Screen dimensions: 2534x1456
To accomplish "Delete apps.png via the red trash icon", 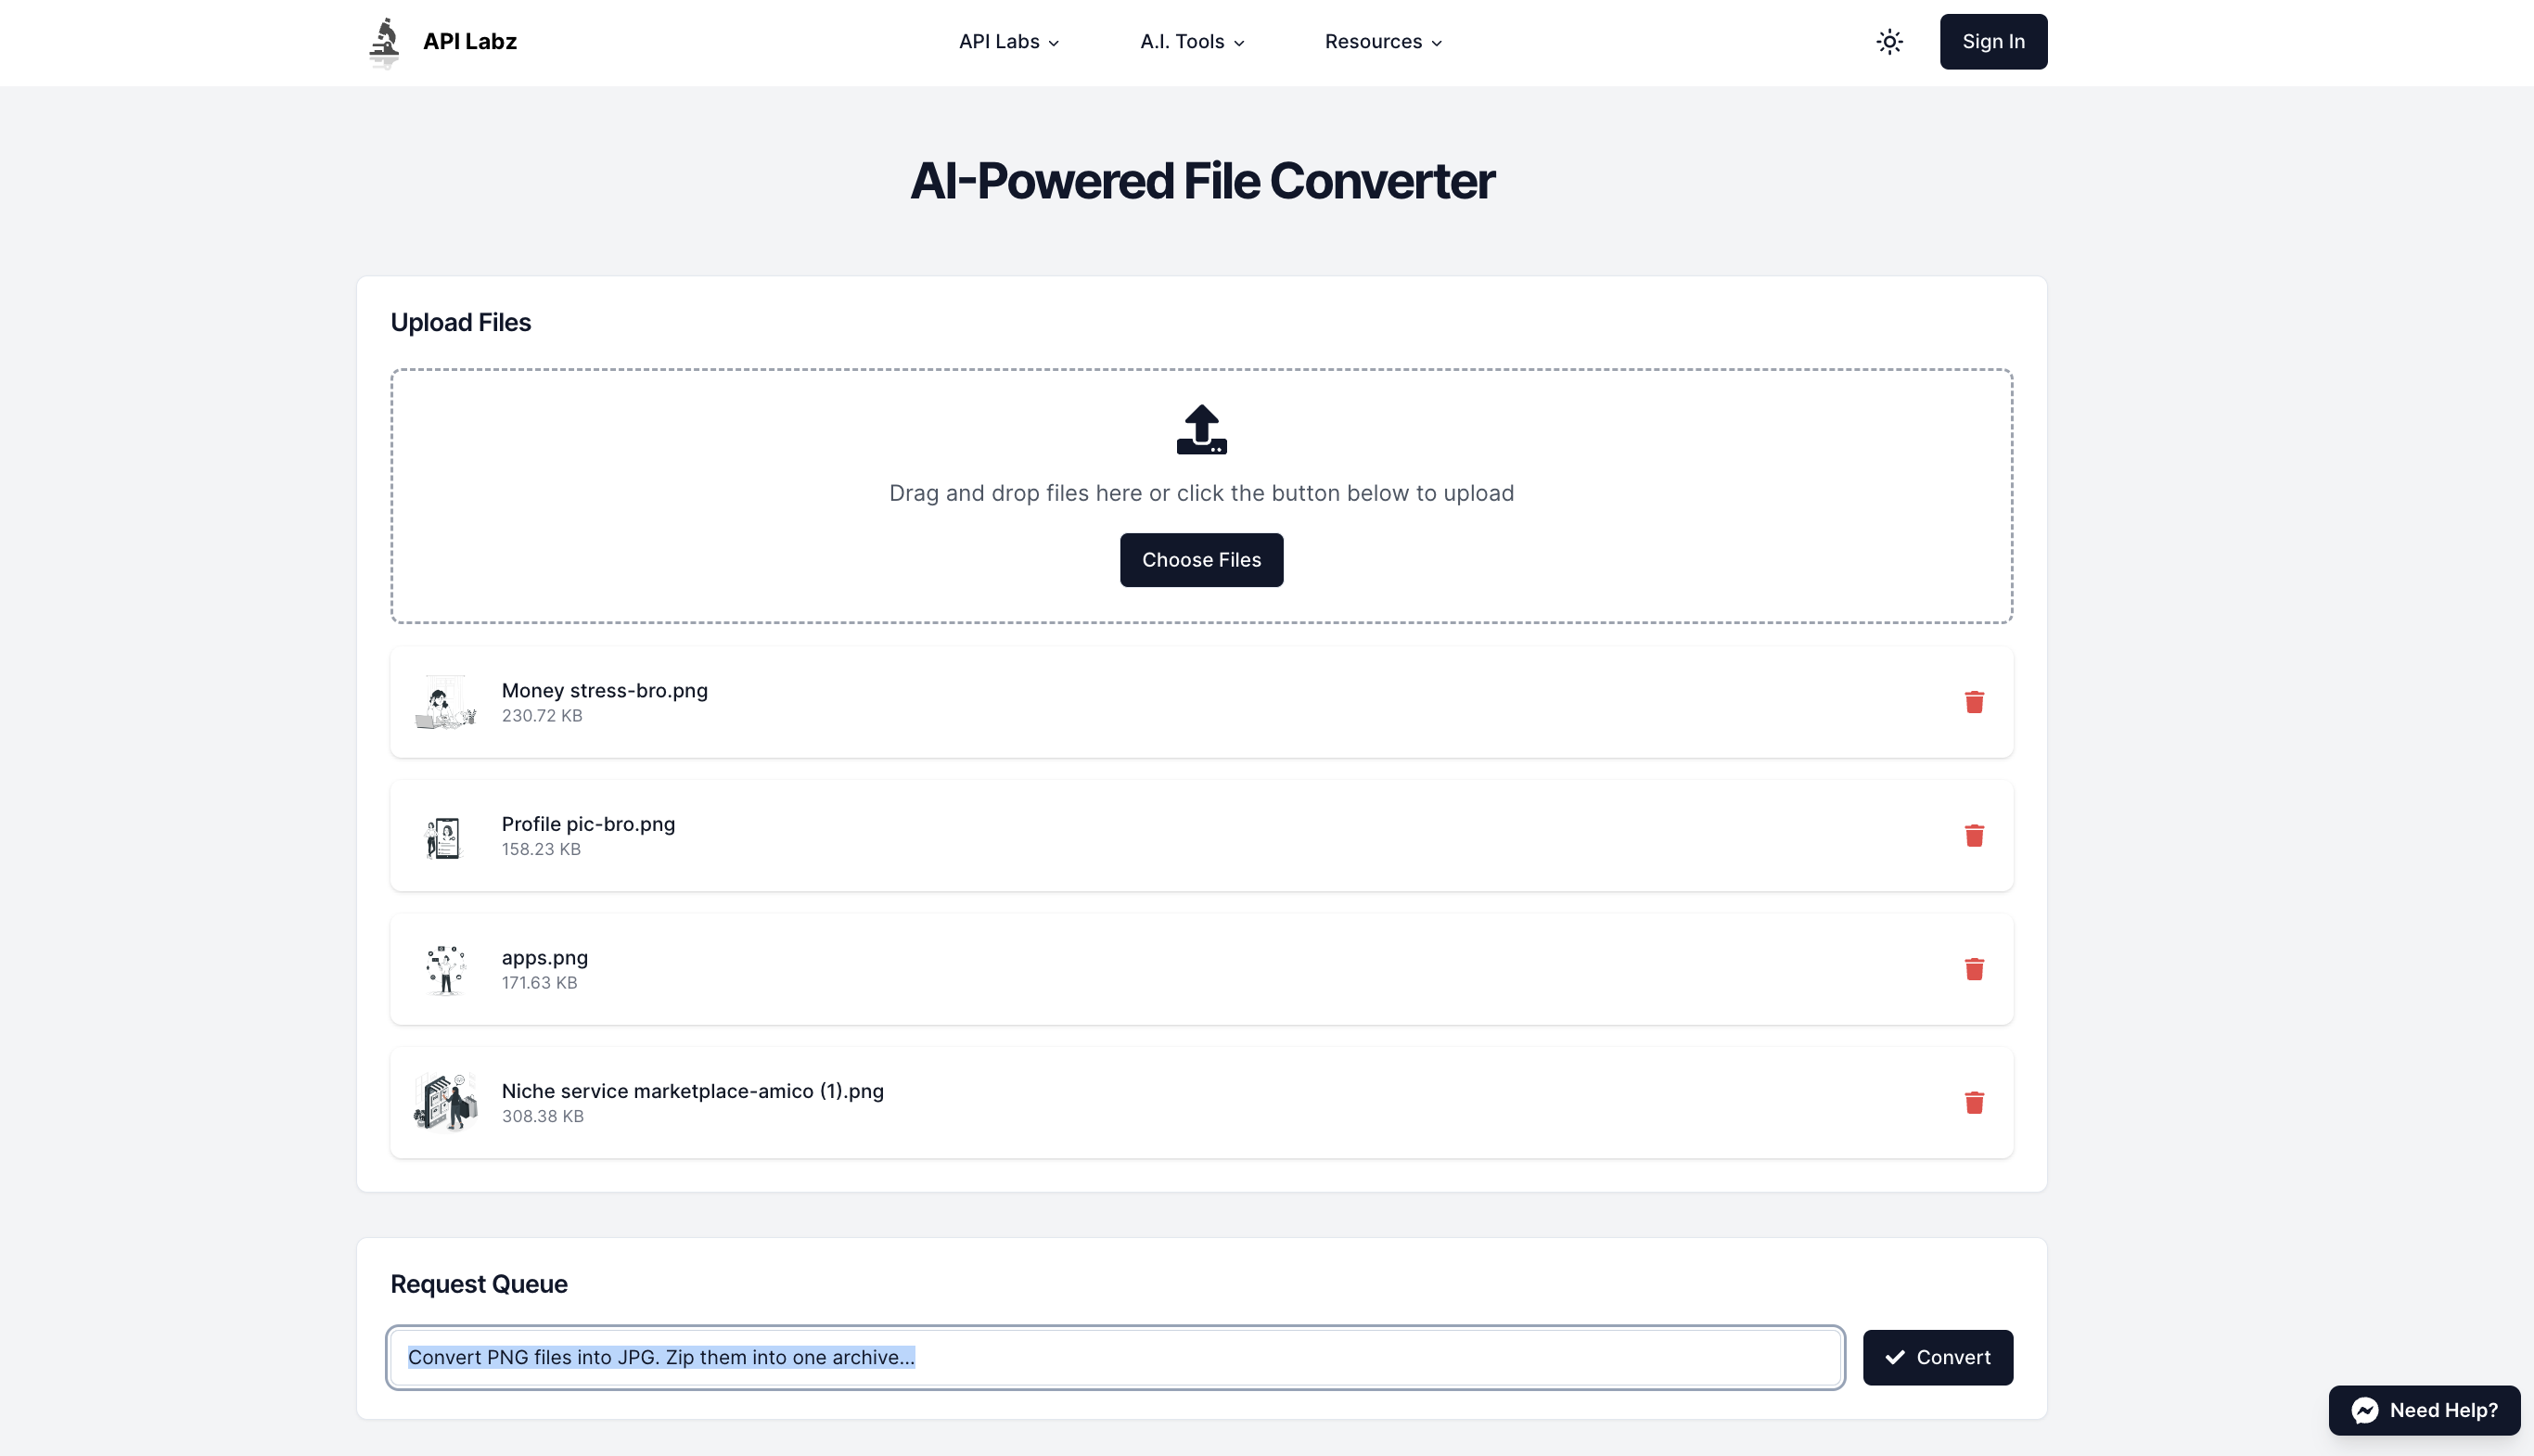I will [x=1973, y=969].
